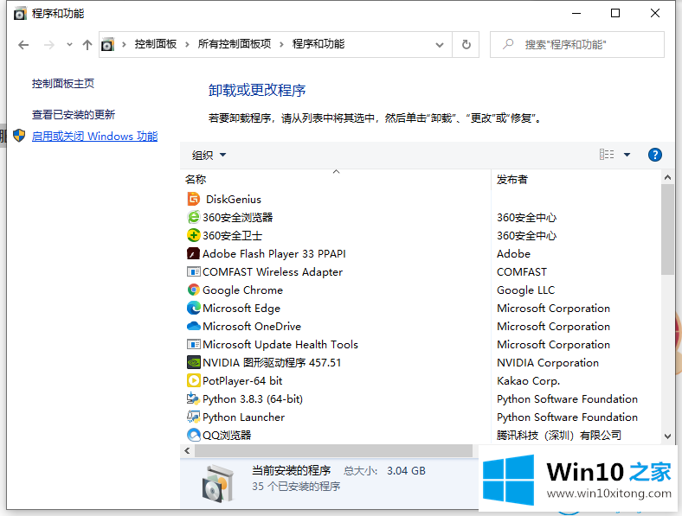The width and height of the screenshot is (682, 516).
Task: Expand the chevron after 所有控制面板项 breadcrumb
Action: [x=281, y=44]
